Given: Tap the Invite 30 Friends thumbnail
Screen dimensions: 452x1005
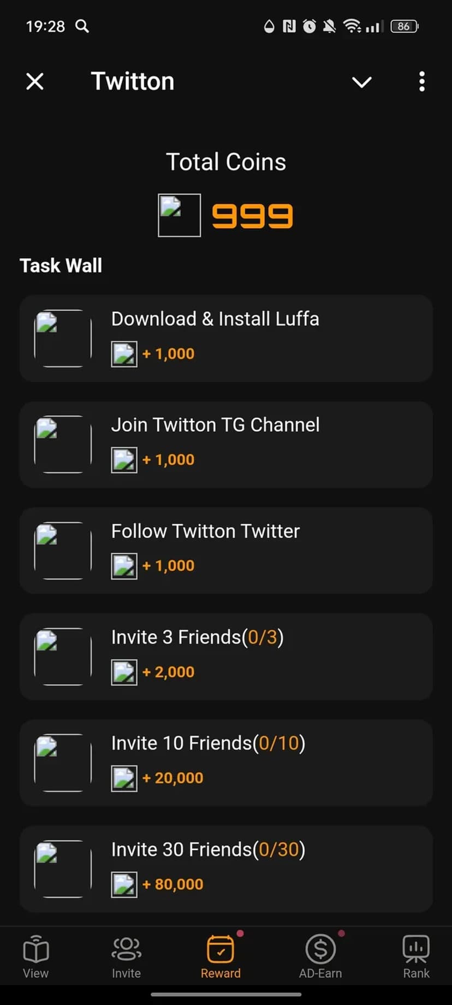Looking at the screenshot, I should pos(63,868).
